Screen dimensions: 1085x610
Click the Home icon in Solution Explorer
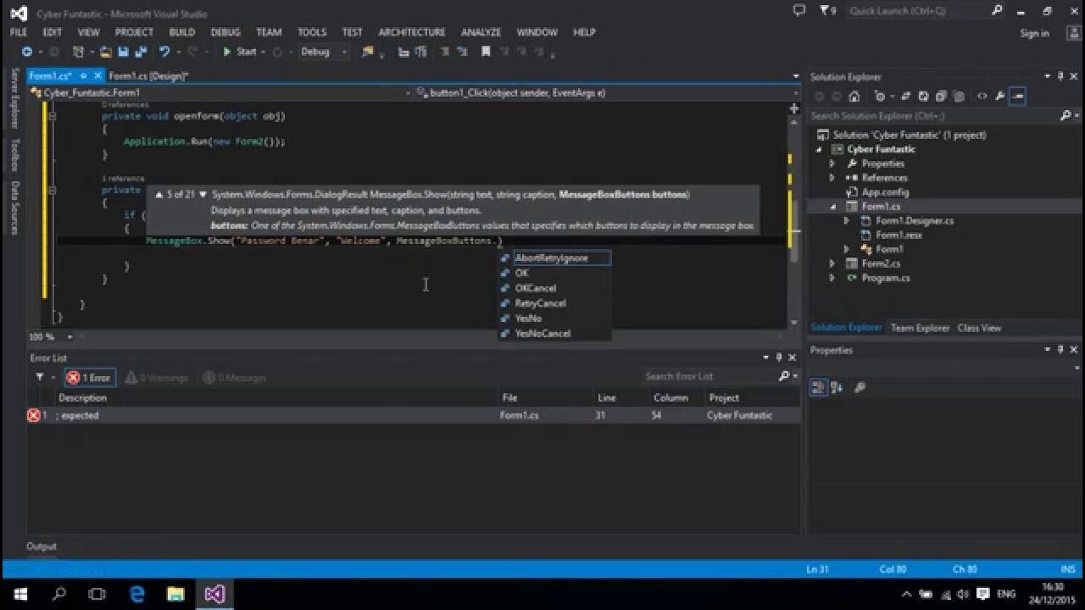click(x=854, y=97)
